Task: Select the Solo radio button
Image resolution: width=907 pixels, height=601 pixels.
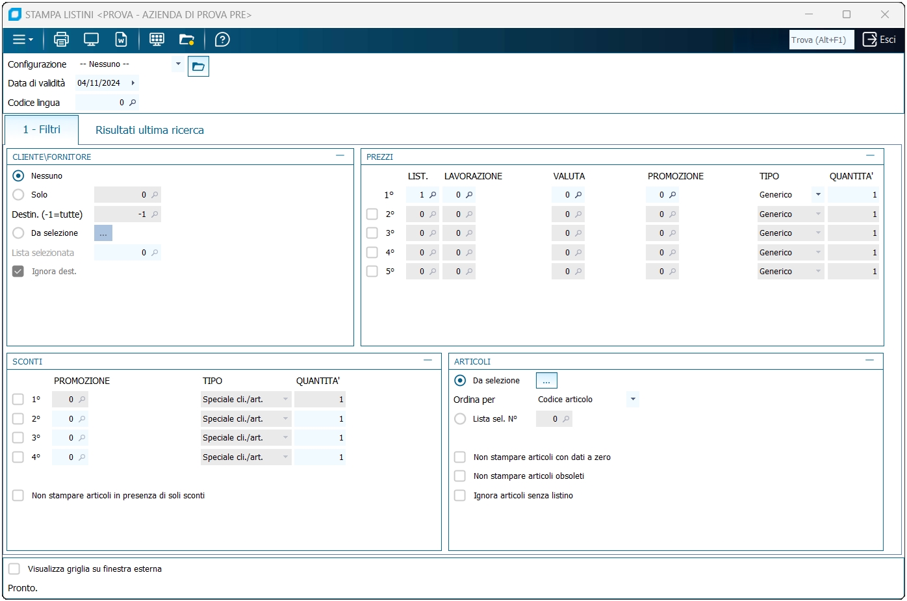Action: click(18, 195)
